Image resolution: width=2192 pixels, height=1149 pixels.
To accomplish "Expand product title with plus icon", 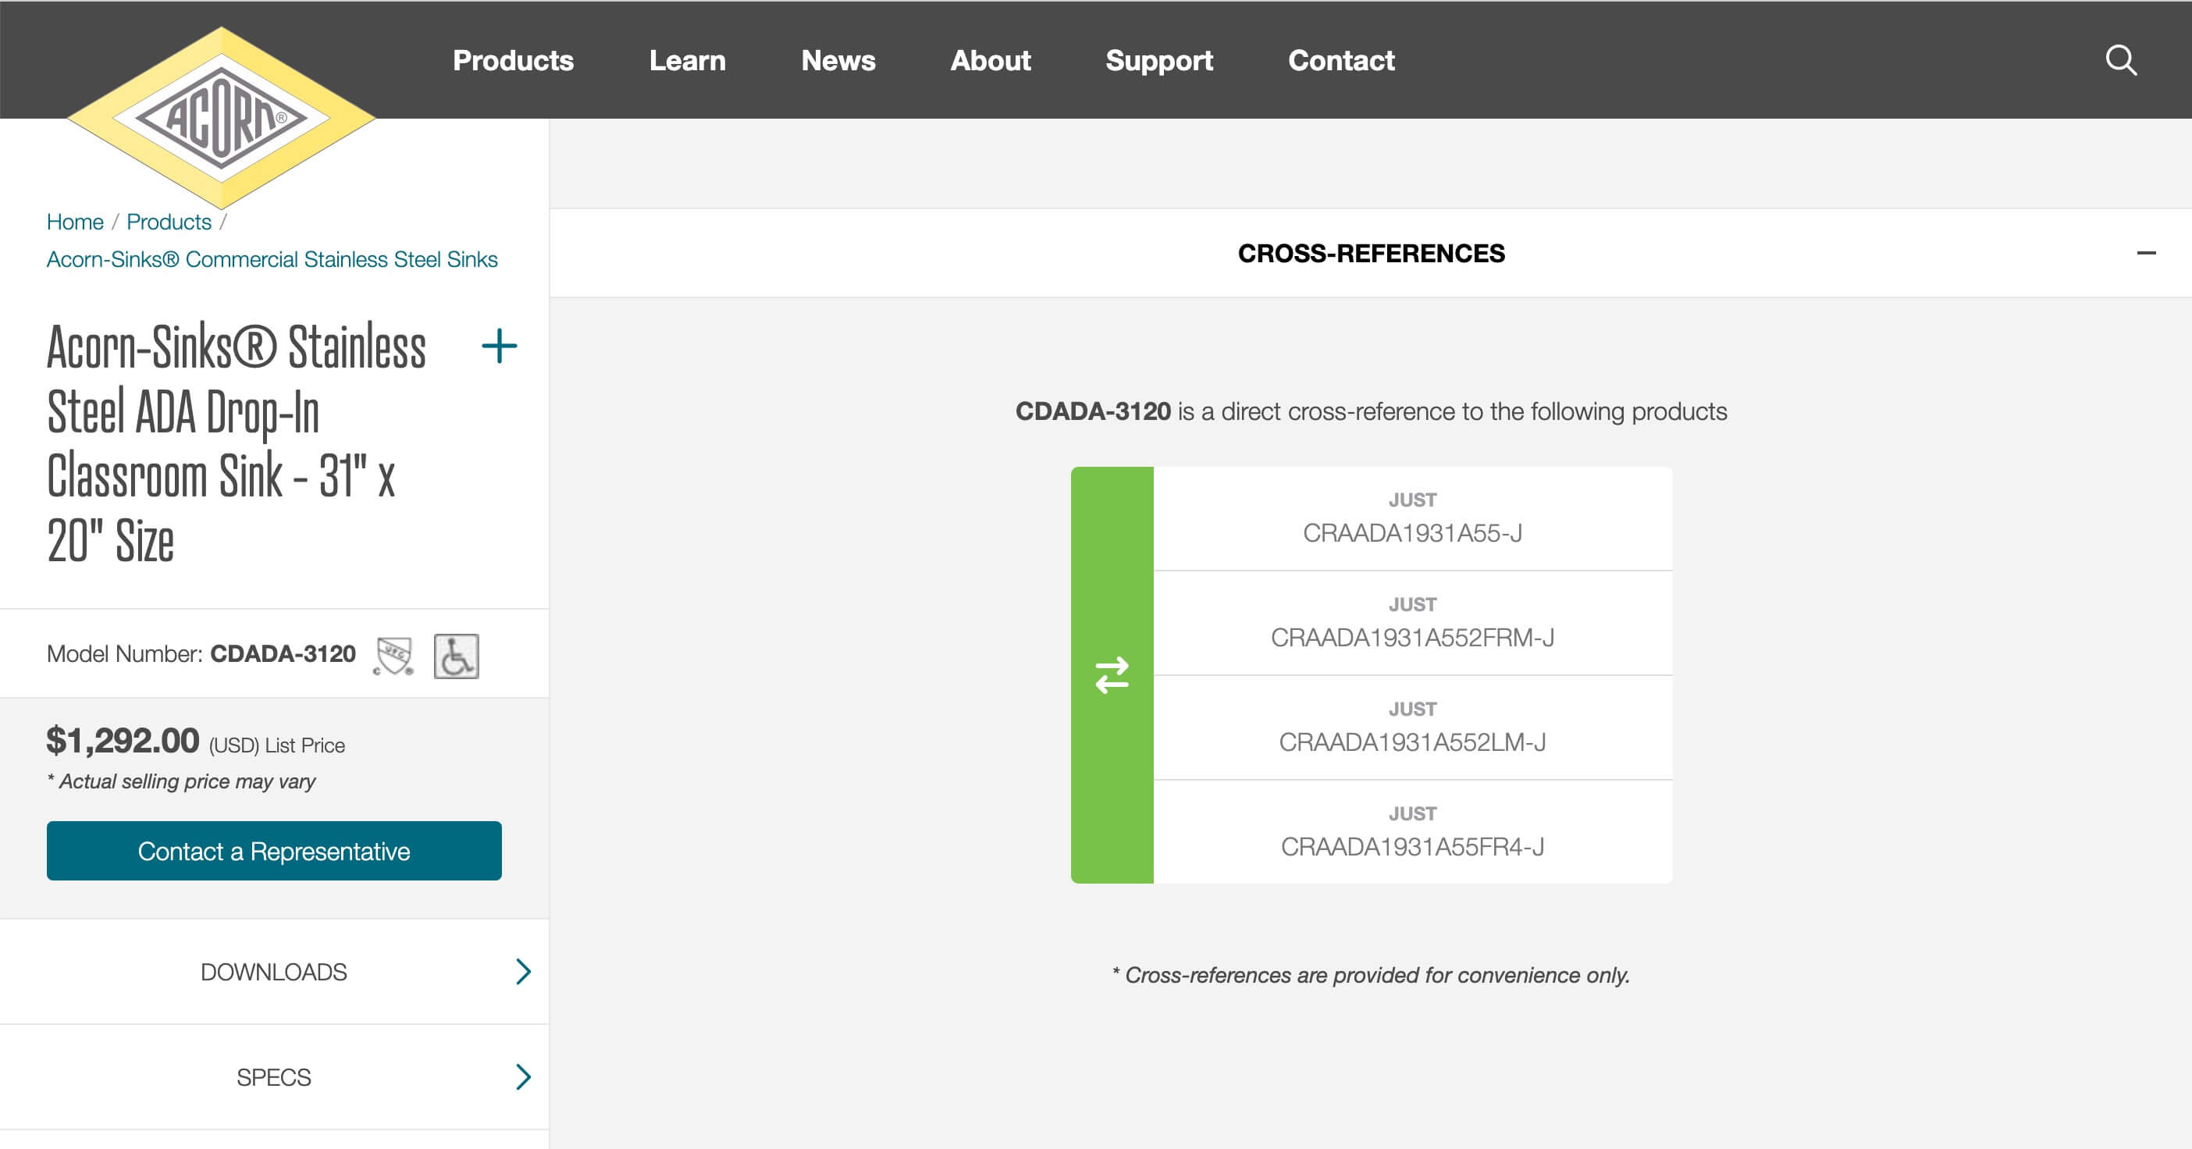I will [499, 347].
